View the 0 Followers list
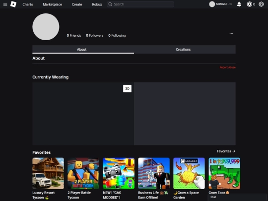Screen dimensions: 268x201 coord(94,36)
